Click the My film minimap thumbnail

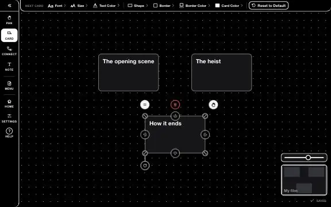(x=304, y=180)
